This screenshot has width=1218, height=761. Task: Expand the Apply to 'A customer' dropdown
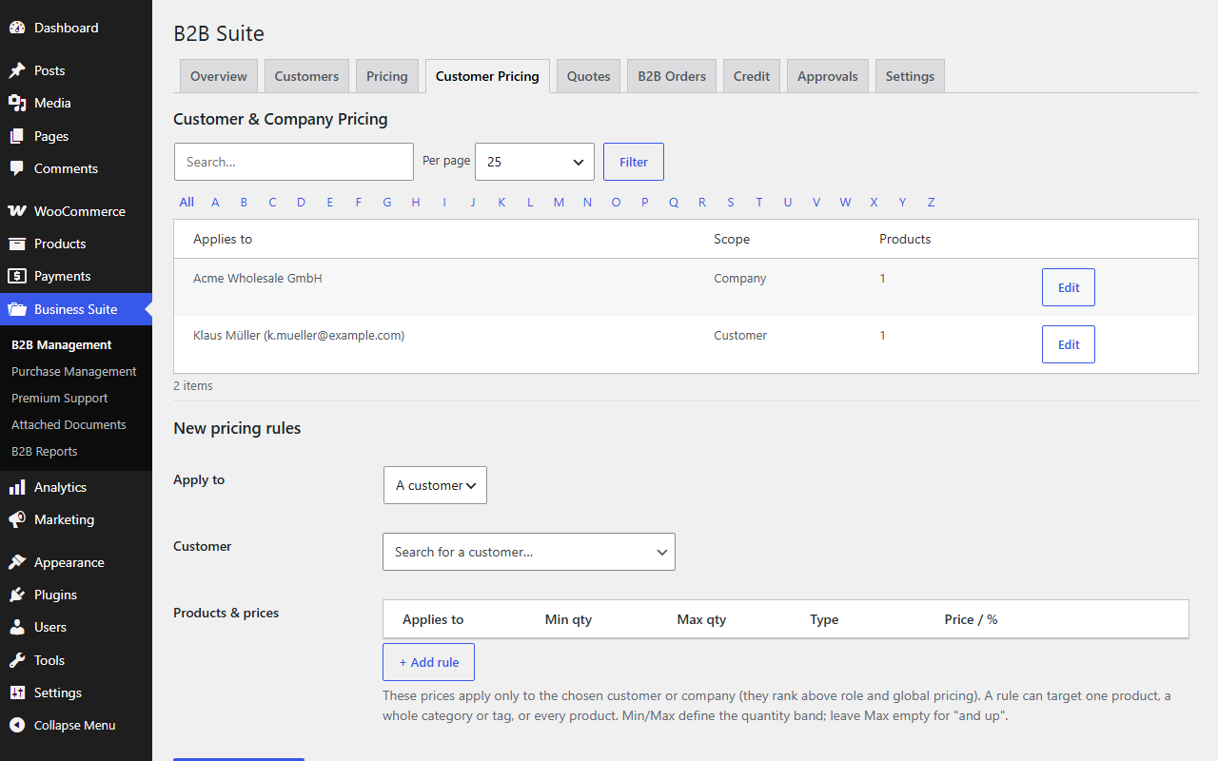(x=435, y=485)
